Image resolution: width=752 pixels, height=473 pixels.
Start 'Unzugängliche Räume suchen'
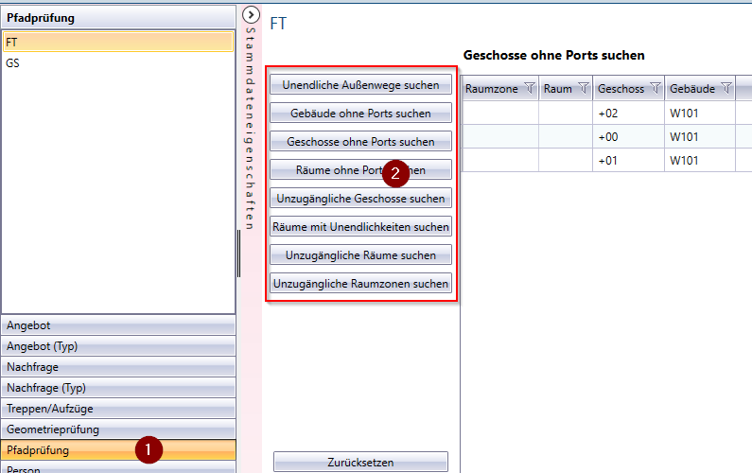tap(360, 255)
